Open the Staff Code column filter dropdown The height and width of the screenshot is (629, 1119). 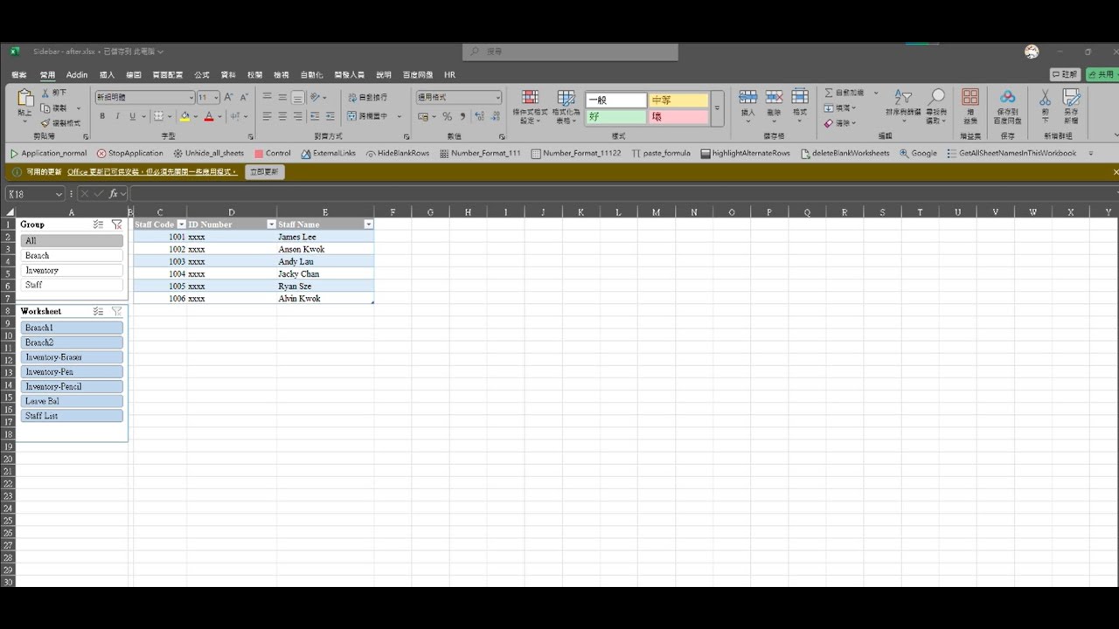[x=181, y=225]
